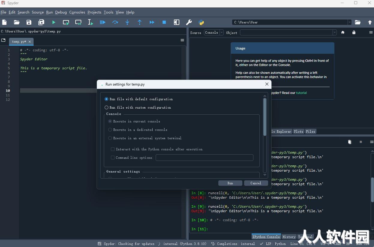Continue execution with the fast-forward icon
Viewport: 374px width, 247px height.
point(152,22)
